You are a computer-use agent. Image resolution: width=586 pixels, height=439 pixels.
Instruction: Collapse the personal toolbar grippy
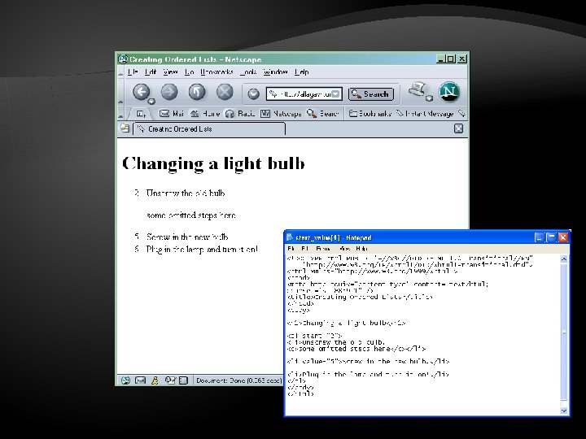(120, 114)
